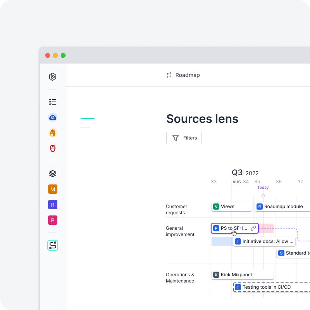
Task: Select the checklist icon in the sidebar
Action: point(52,102)
